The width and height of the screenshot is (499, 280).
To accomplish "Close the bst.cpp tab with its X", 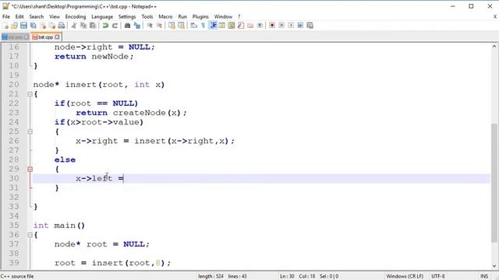I will point(57,37).
